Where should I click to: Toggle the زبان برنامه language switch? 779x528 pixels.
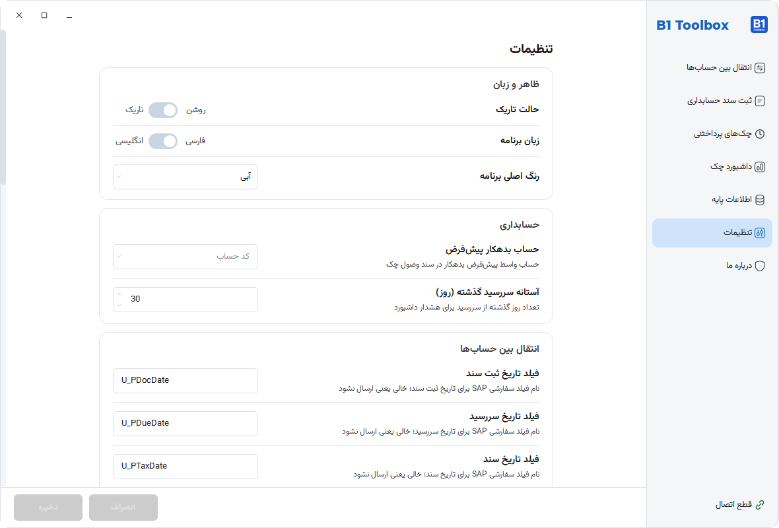[x=163, y=141]
